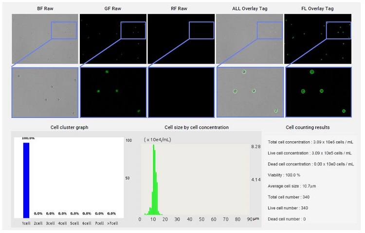Click the "Cell size by cell concentration" title
This screenshot has height=233, width=365.
click(197, 127)
